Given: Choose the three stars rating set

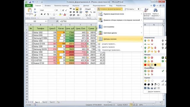Looking at the screenshot, I should 149,81.
